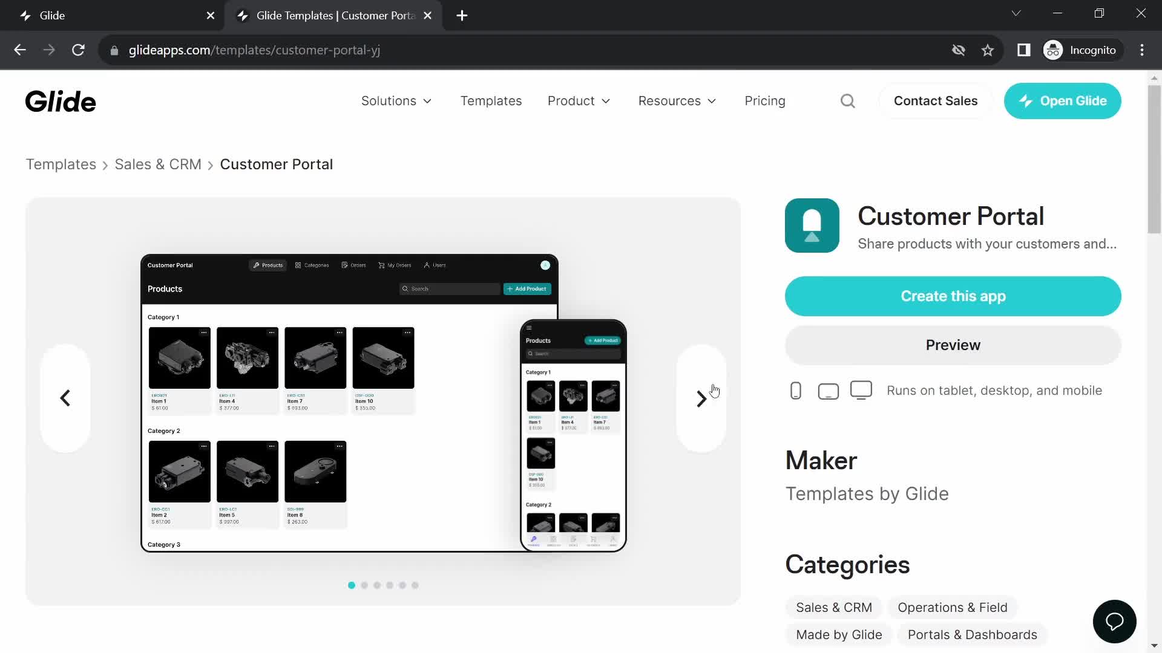1162x653 pixels.
Task: Open the chat support bubble
Action: pyautogui.click(x=1114, y=622)
